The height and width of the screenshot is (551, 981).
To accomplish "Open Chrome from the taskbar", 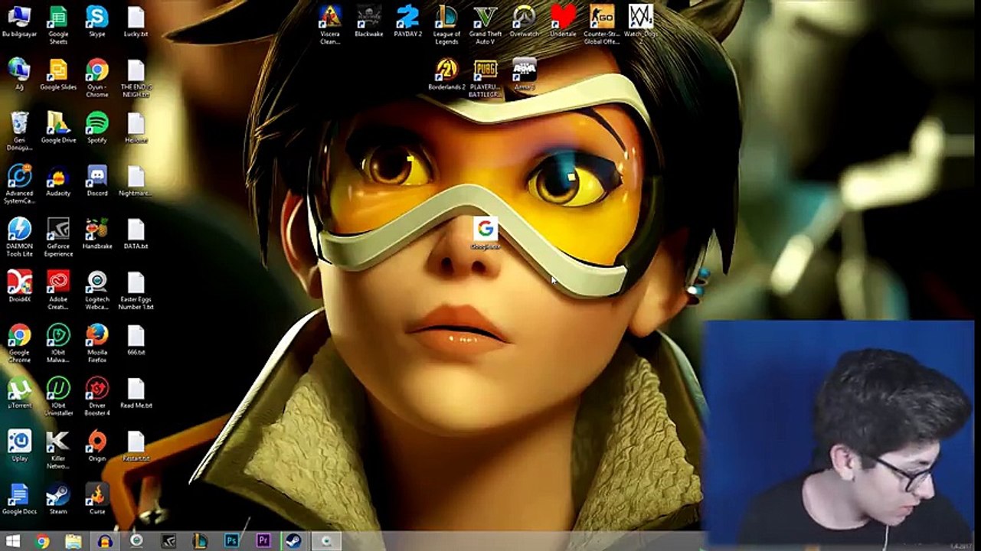I will [43, 541].
